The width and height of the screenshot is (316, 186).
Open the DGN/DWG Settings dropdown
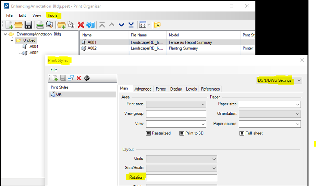[279, 80]
